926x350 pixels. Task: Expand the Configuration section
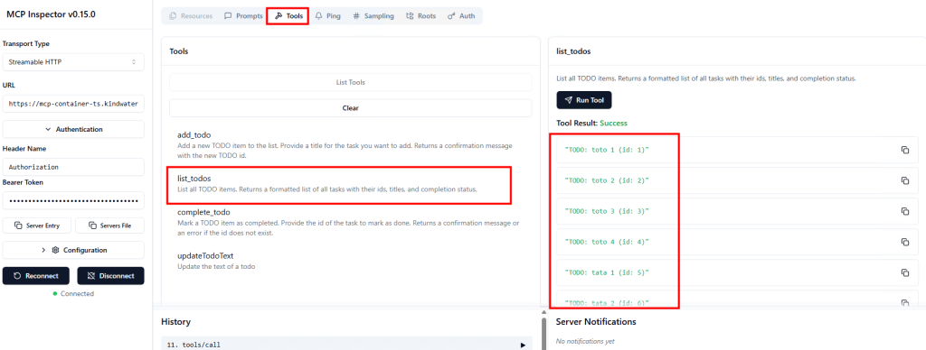[73, 250]
